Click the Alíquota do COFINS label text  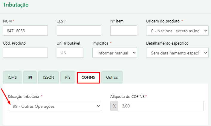click(x=128, y=96)
